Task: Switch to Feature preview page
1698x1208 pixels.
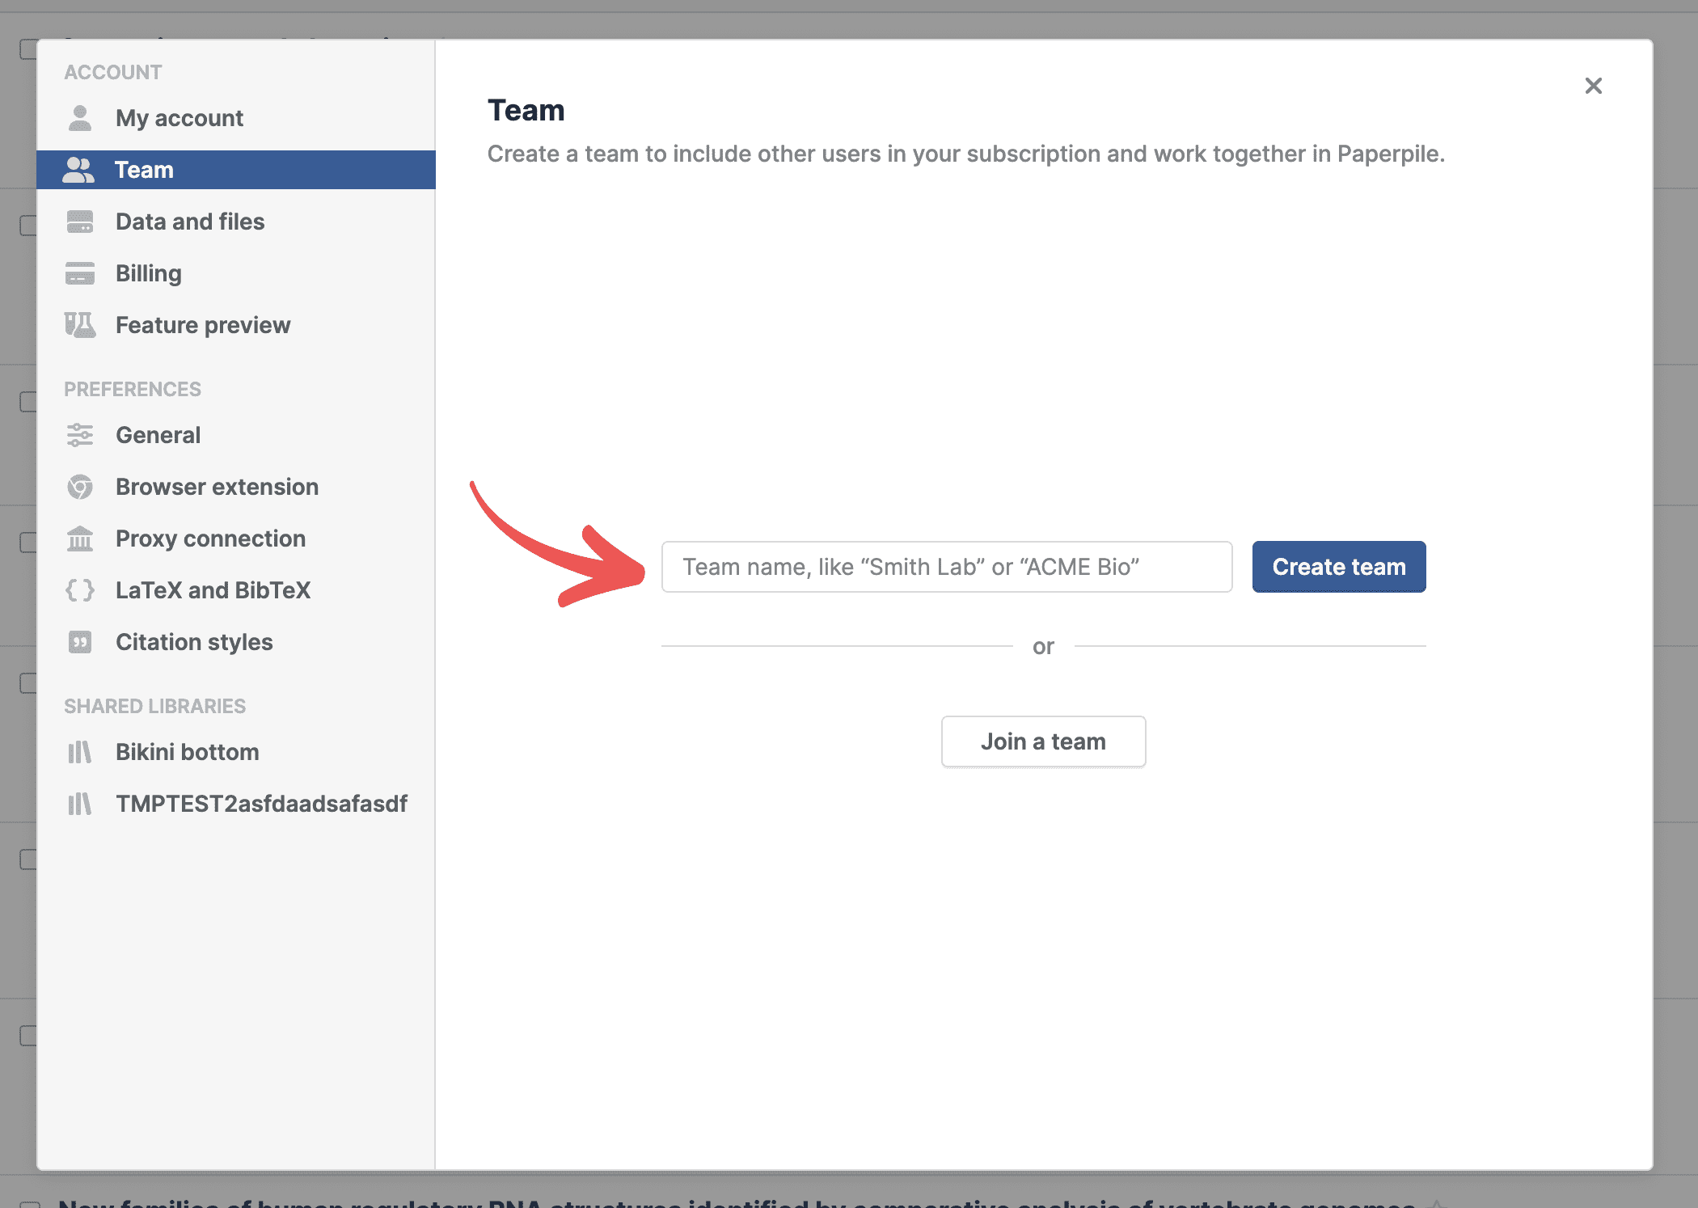Action: 203,325
